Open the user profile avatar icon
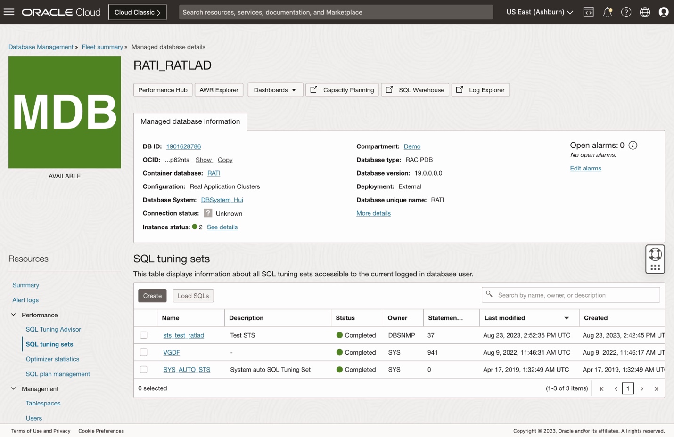The height and width of the screenshot is (437, 674). [x=664, y=12]
